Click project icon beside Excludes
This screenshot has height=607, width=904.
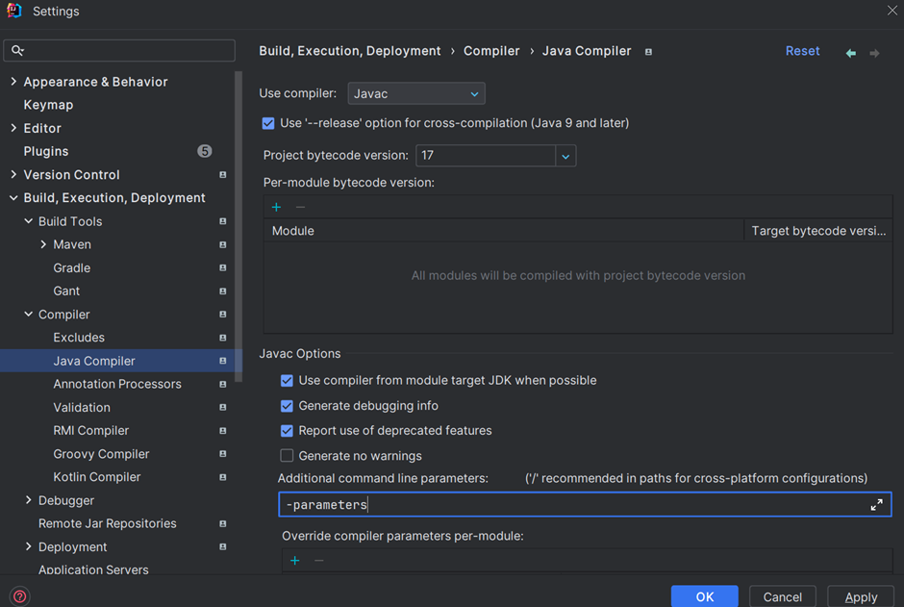pos(222,338)
